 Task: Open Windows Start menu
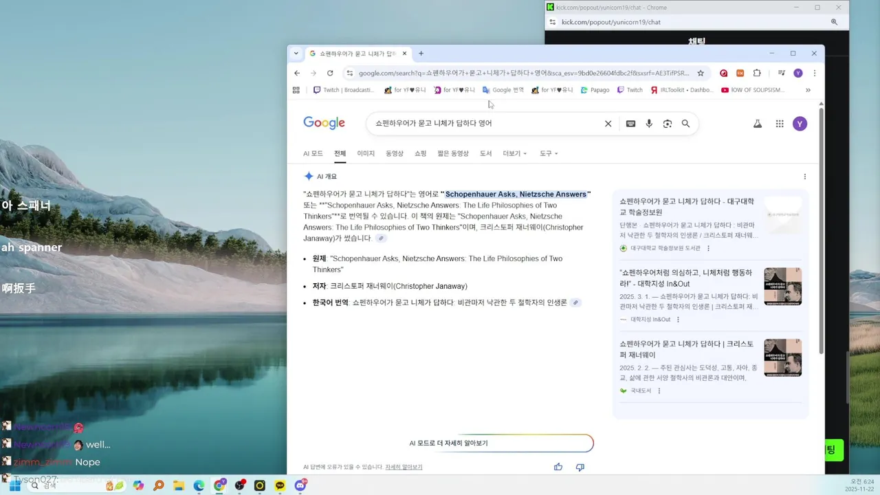point(14,485)
